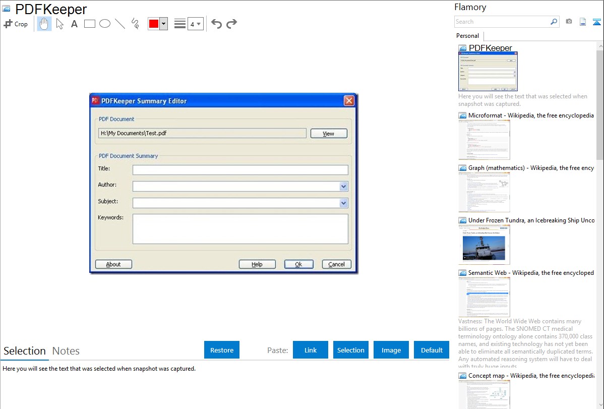Click the Paste Link button
Viewport: 604px width, 409px height.
(x=311, y=350)
